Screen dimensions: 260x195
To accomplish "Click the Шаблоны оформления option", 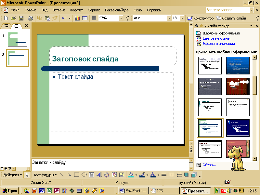I will click(x=221, y=33).
